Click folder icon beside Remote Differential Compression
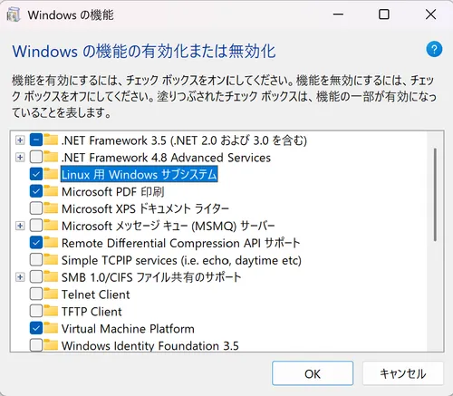Image resolution: width=453 pixels, height=396 pixels. pyautogui.click(x=51, y=242)
